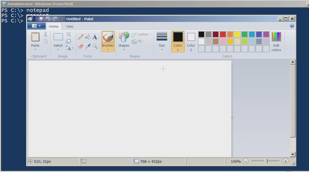Viewport: 309px width, 172px height.
Task: Select the Text tool
Action: pos(95,37)
